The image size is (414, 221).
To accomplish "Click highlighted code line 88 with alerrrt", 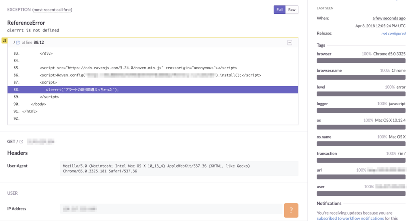I will [x=153, y=90].
